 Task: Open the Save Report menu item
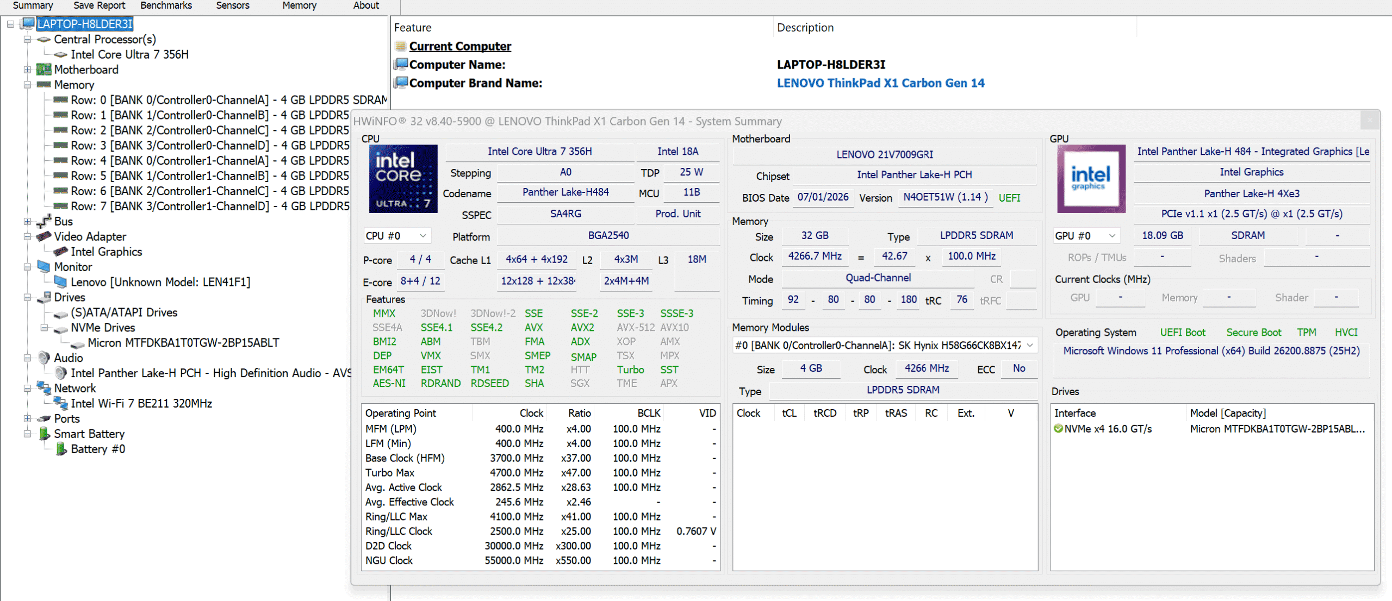99,5
